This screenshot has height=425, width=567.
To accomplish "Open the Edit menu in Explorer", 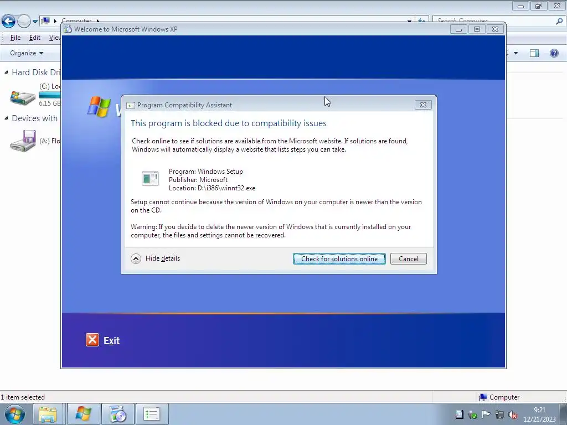I will (x=35, y=38).
